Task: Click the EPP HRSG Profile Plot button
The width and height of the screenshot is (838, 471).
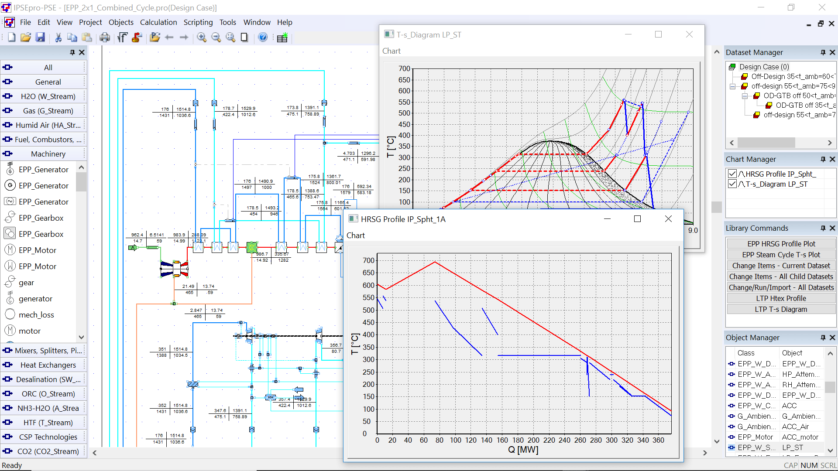Action: [781, 243]
